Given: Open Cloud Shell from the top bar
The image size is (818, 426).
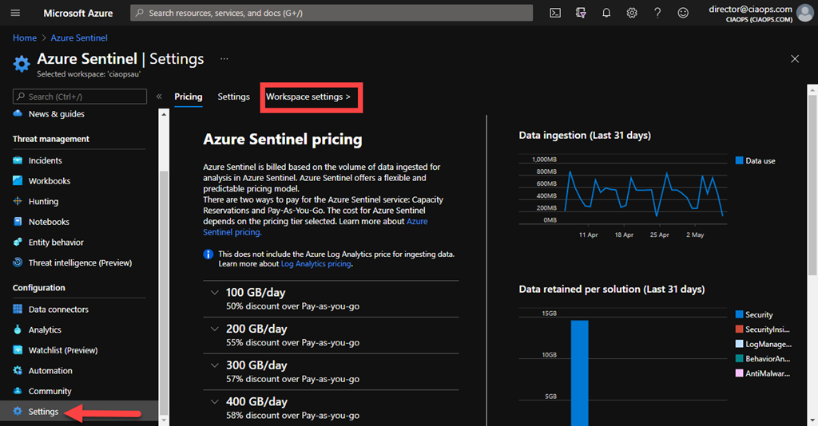Looking at the screenshot, I should coord(555,13).
